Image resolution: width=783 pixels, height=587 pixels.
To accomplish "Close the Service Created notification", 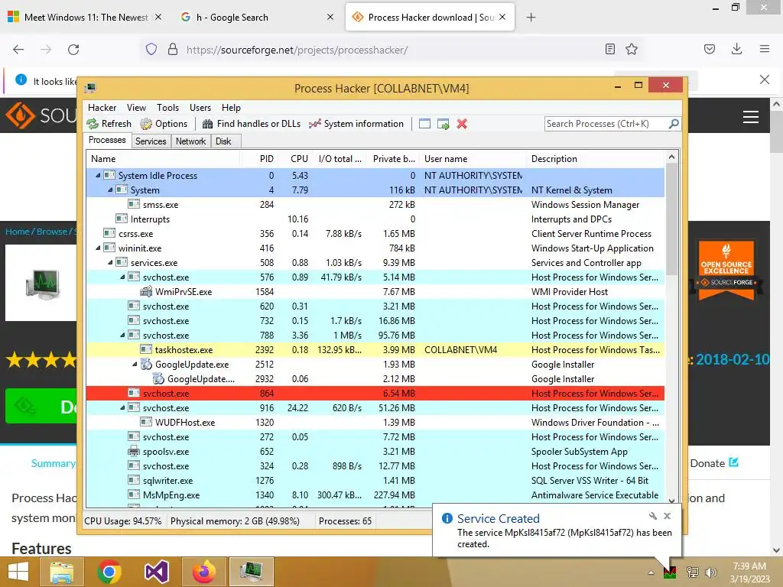I will coord(667,516).
